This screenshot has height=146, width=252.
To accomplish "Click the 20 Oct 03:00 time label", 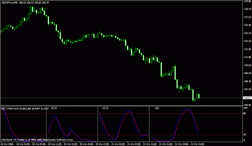I will click(x=23, y=144).
